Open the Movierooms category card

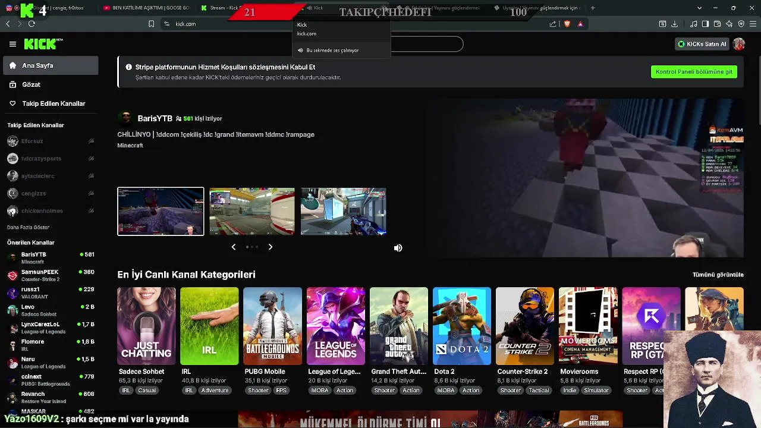(x=588, y=326)
